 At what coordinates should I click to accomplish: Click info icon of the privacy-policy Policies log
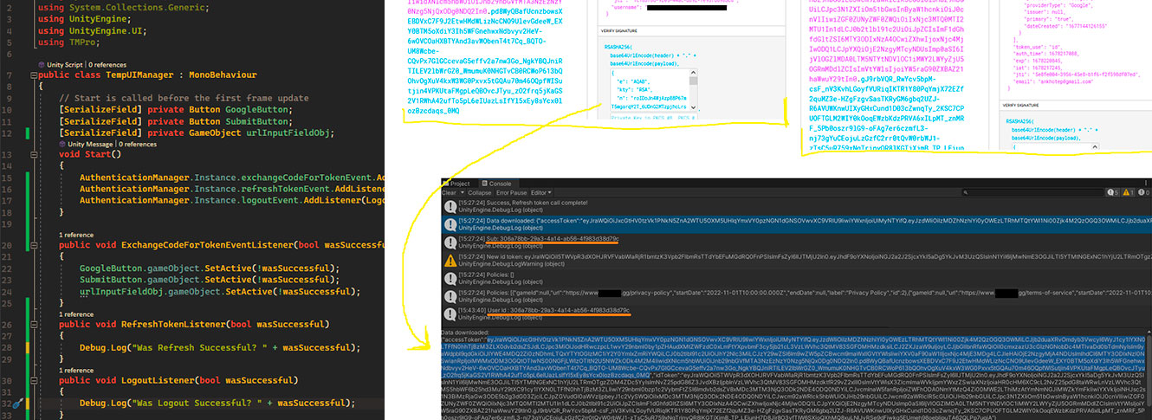[449, 296]
